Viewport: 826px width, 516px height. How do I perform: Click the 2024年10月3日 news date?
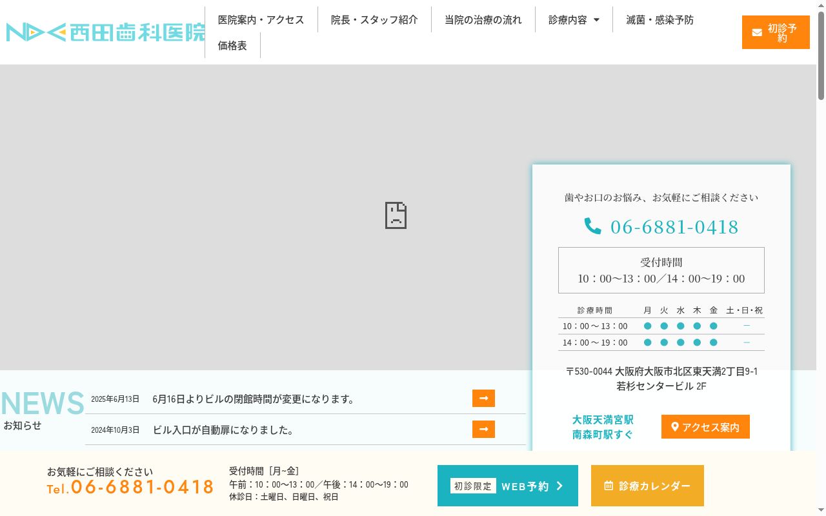click(115, 430)
